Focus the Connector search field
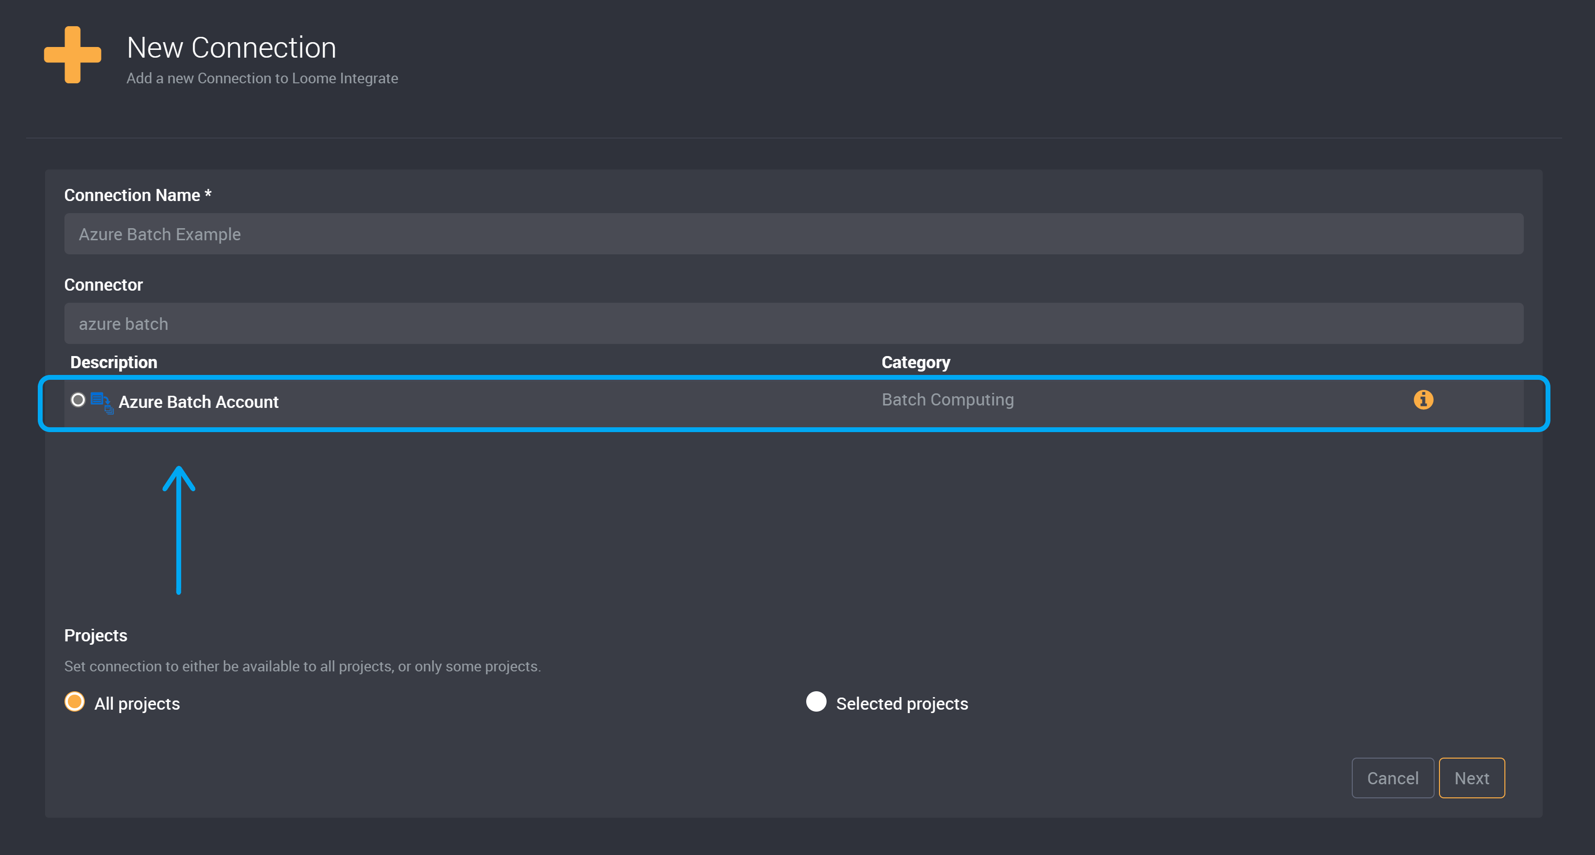Screen dimensions: 1595x855 (794, 324)
